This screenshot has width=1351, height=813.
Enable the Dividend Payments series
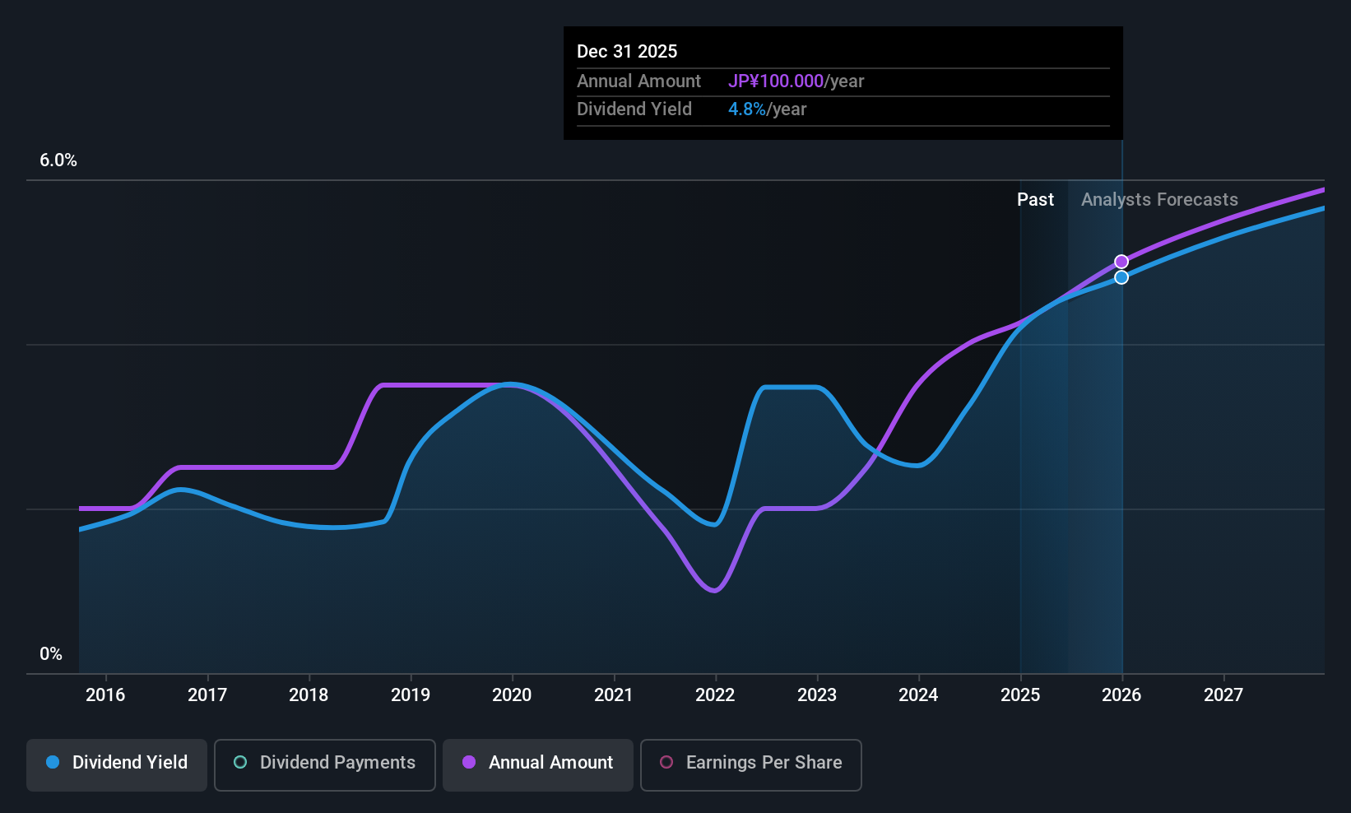(325, 765)
